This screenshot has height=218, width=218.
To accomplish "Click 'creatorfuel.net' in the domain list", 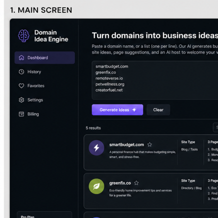I will (109, 90).
